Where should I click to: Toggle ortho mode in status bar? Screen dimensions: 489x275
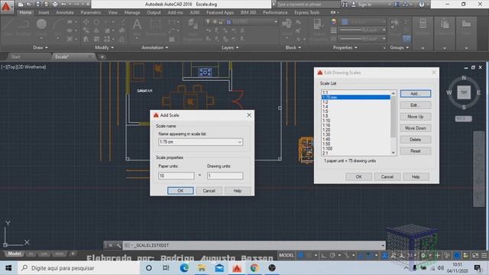[324, 255]
